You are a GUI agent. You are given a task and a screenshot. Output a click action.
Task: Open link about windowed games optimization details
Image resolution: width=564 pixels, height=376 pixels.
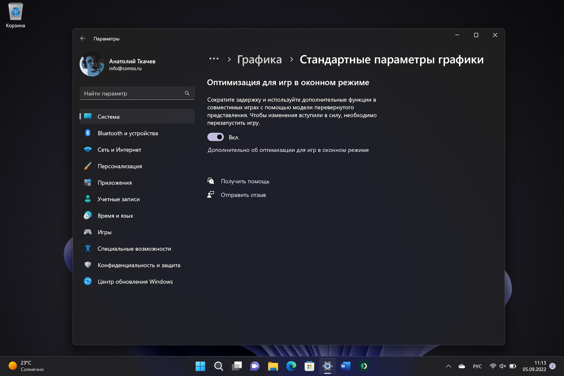(288, 150)
